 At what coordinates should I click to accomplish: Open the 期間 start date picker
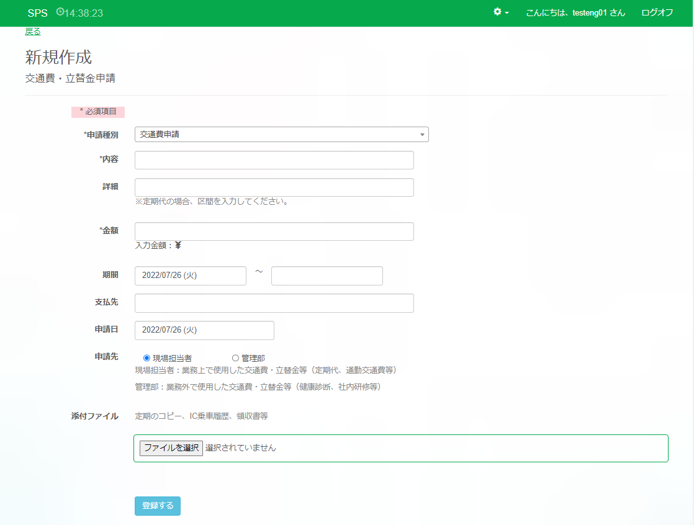190,276
